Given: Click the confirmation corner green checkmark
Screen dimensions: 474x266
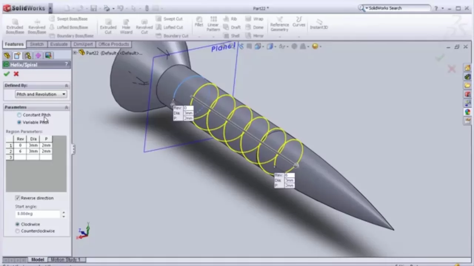Looking at the screenshot, I should pos(440,57).
